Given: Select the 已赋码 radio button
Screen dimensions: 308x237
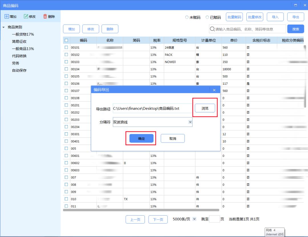Looking at the screenshot, I should (x=207, y=17).
